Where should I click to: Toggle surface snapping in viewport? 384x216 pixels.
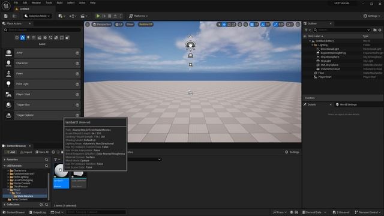pyautogui.click(x=245, y=24)
